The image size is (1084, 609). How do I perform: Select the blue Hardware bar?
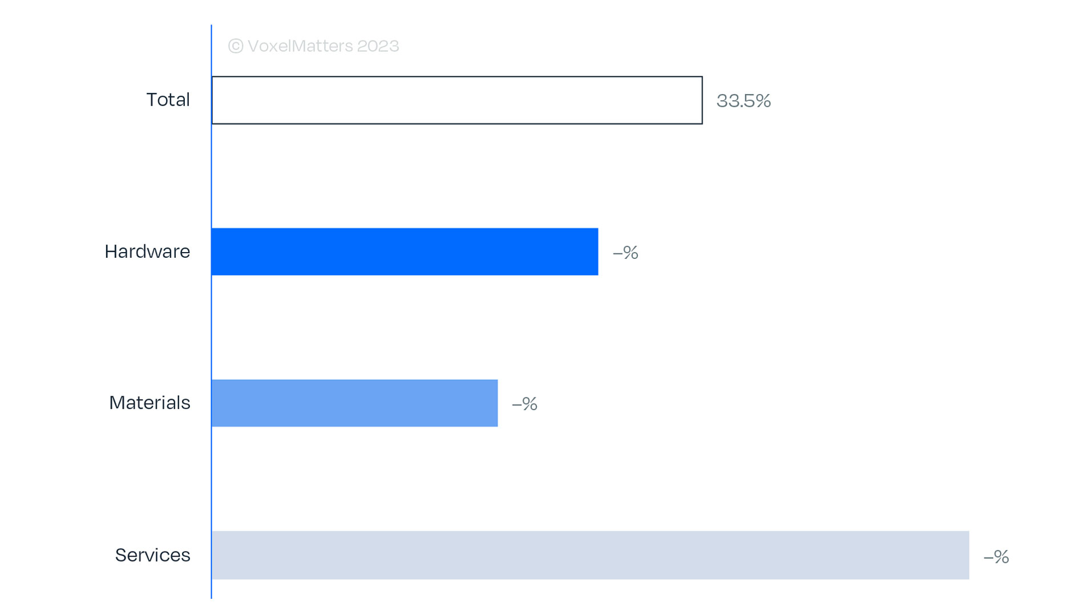tap(405, 251)
